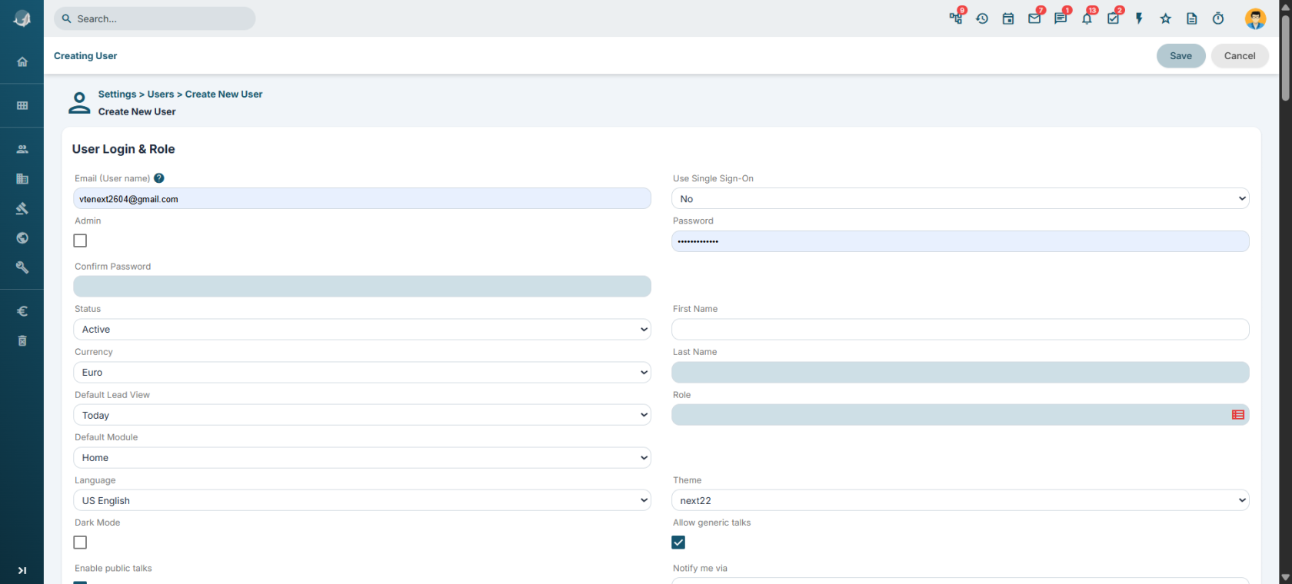Open the Language dropdown showing US English
The height and width of the screenshot is (584, 1292).
362,500
